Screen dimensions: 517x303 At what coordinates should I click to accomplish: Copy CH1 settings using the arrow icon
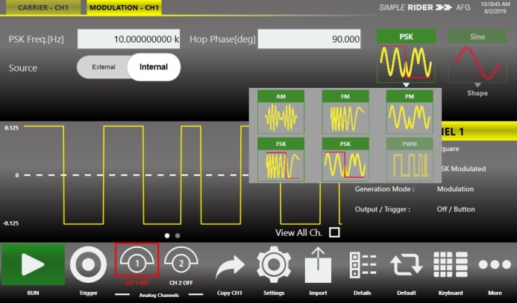point(228,266)
